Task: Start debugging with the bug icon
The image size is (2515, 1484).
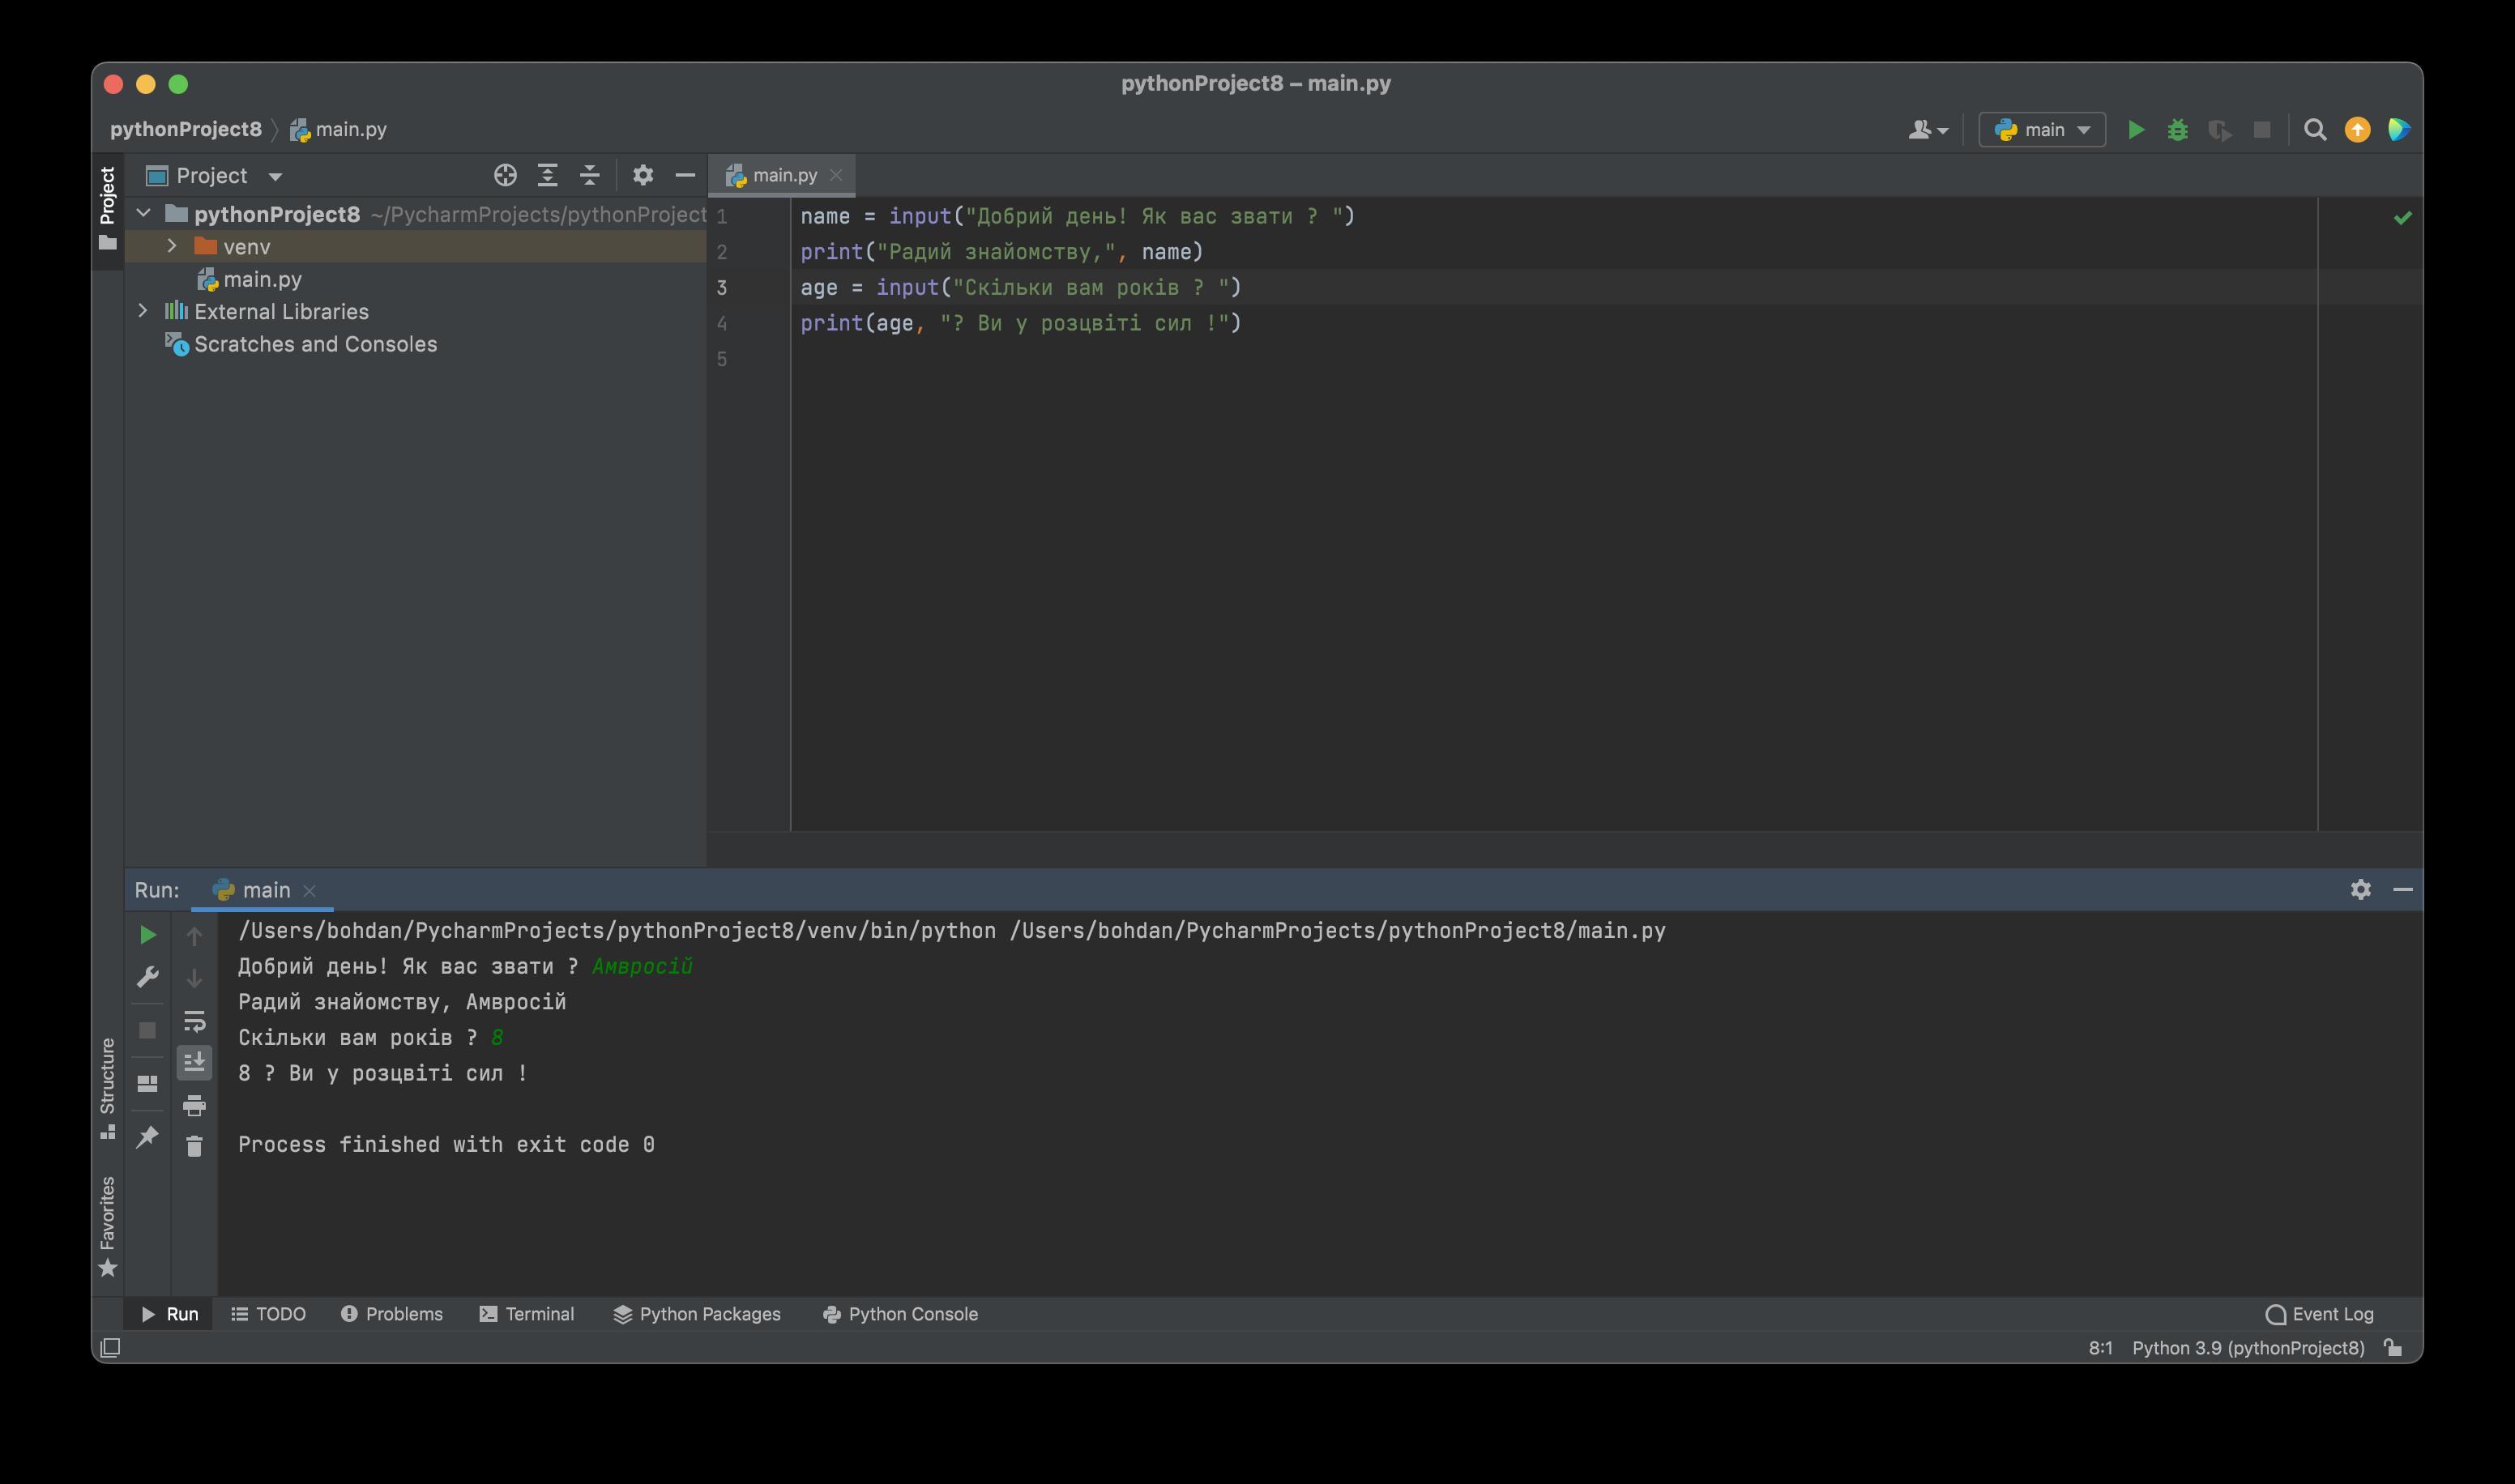Action: pyautogui.click(x=2177, y=130)
